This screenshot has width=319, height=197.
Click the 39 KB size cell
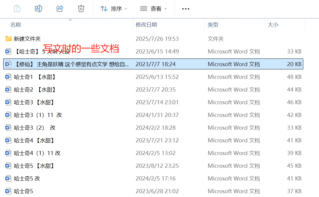(294, 153)
